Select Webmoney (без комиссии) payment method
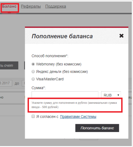Screen dimensions: 133x147 [33, 64]
